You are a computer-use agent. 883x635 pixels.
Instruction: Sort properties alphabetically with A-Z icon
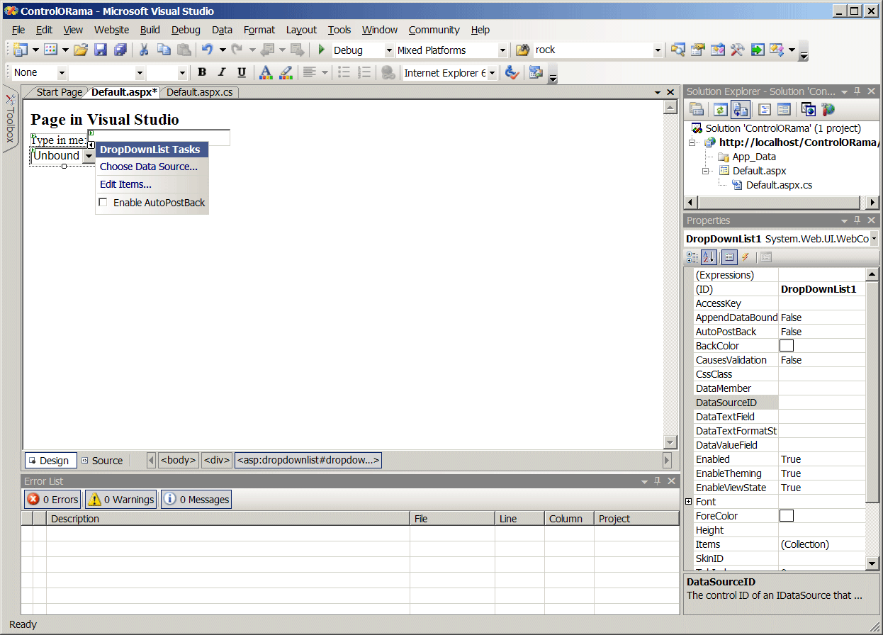[x=710, y=257]
